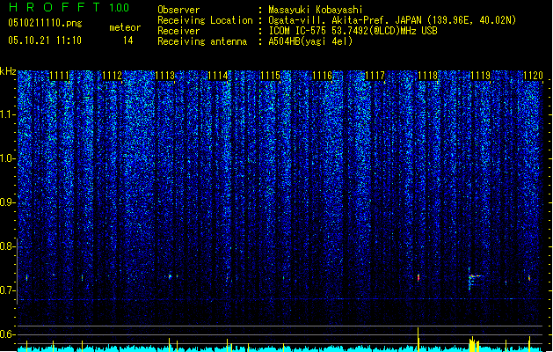Click time marker 1116 on spectrogram
Image resolution: width=553 pixels, height=352 pixels.
323,76
